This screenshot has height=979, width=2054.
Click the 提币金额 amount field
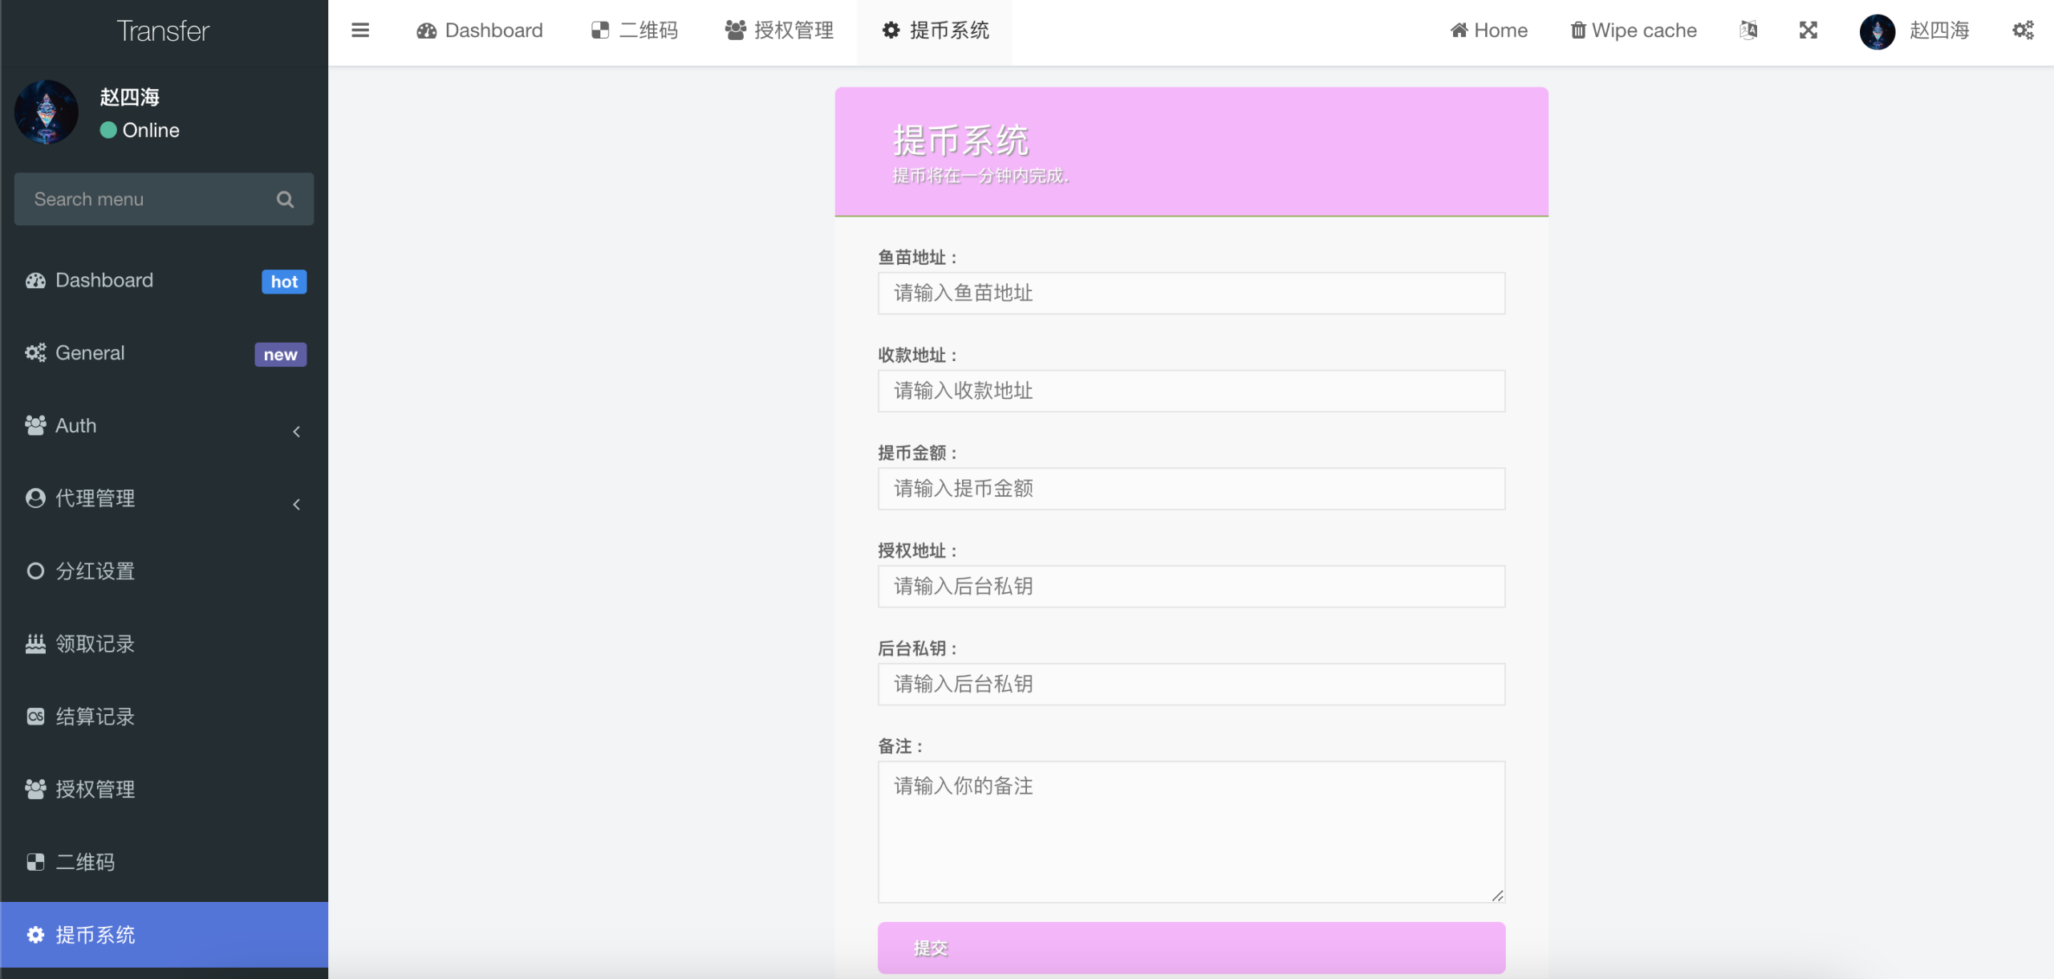pos(1191,489)
